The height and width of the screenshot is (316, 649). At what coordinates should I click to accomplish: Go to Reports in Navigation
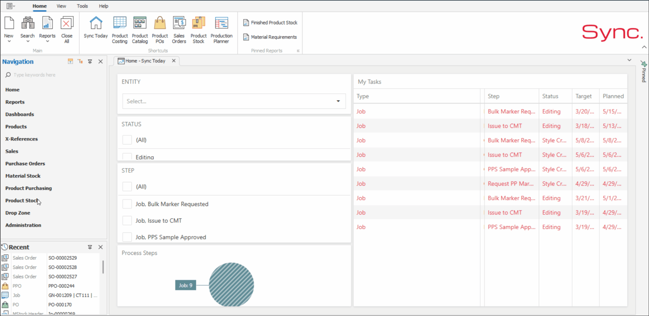click(15, 102)
